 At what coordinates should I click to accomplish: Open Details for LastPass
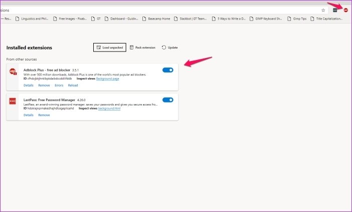coord(29,115)
